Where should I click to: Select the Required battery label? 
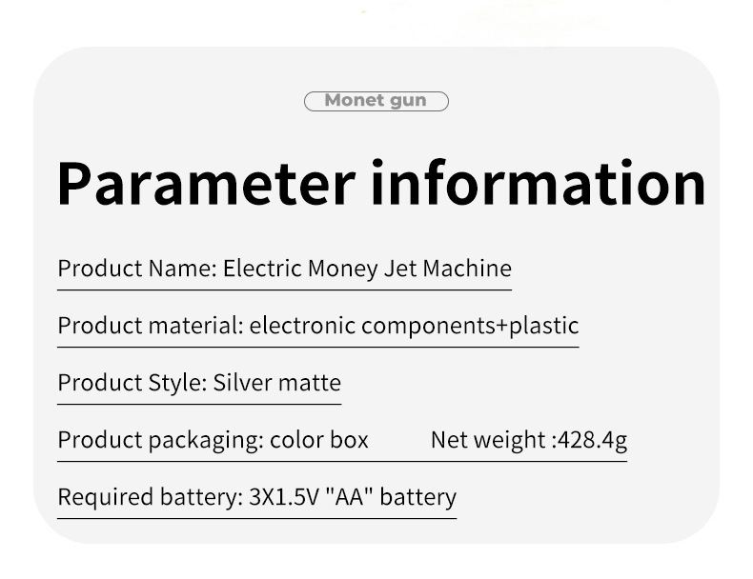point(146,497)
